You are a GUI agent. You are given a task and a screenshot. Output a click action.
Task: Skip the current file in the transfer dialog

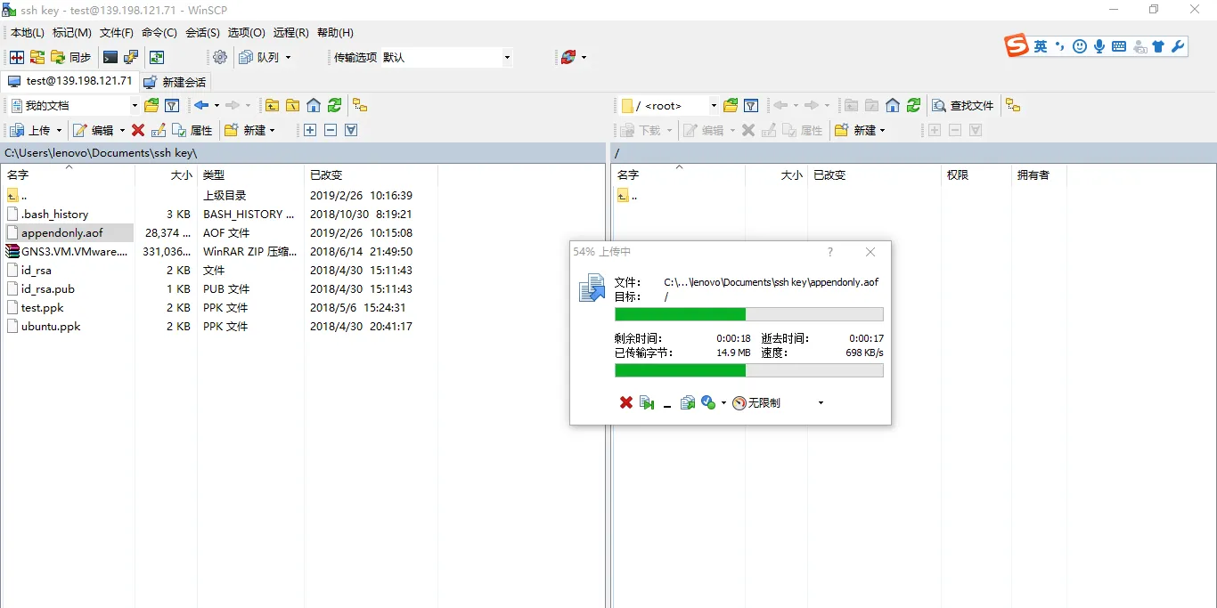click(647, 402)
